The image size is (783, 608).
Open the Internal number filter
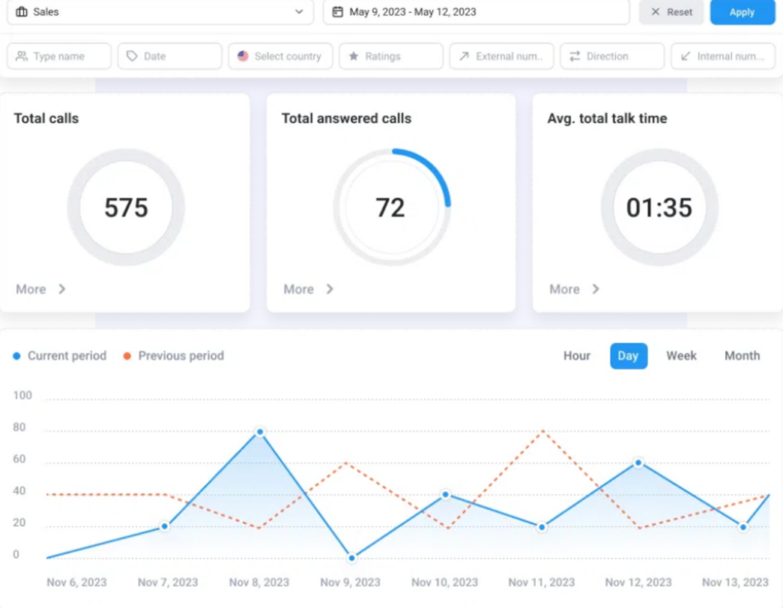[722, 56]
